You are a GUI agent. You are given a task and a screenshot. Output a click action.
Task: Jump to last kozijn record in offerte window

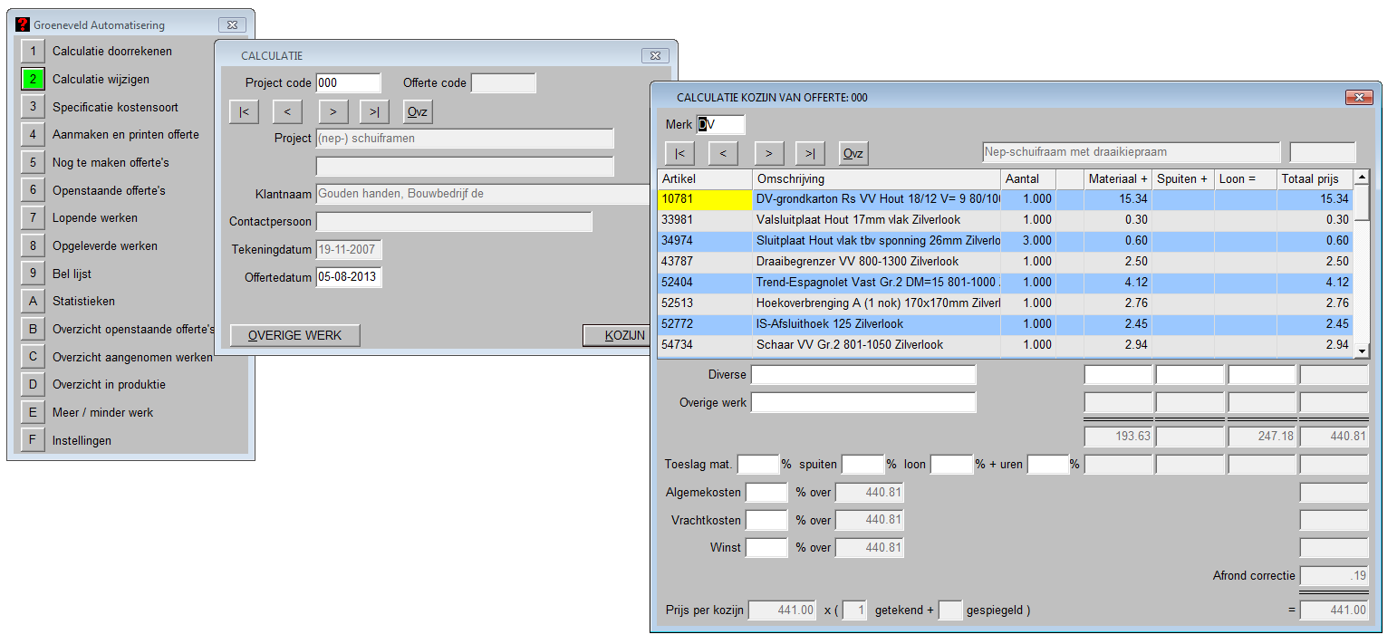(x=810, y=153)
